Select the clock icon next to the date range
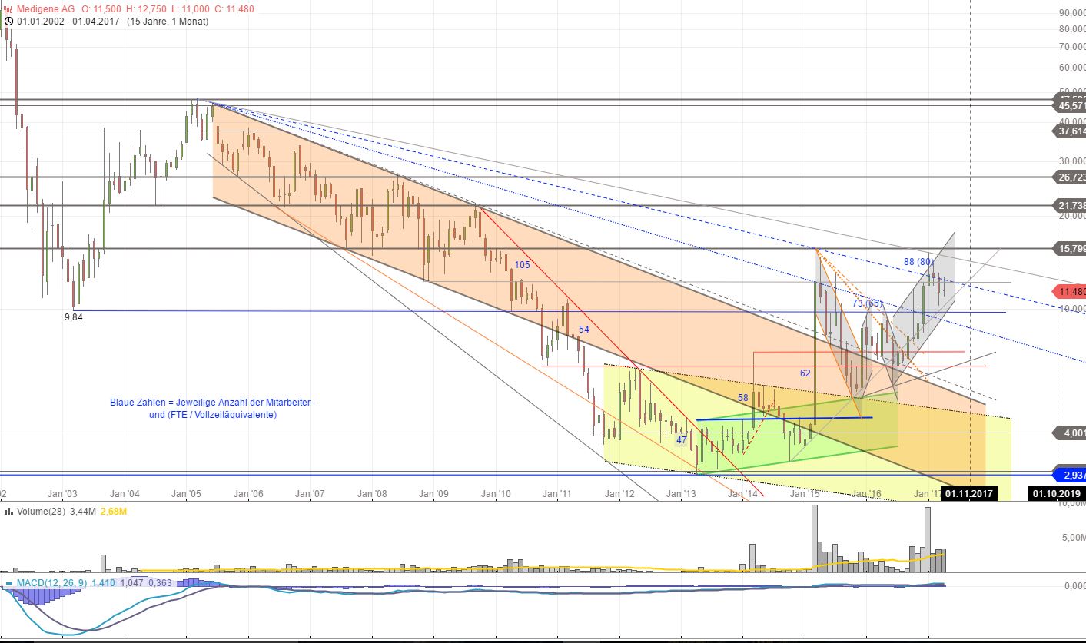1086x643 pixels. pos(7,22)
